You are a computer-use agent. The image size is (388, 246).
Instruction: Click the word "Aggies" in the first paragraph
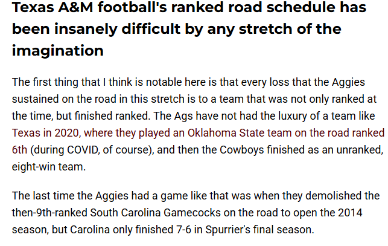[x=348, y=82]
